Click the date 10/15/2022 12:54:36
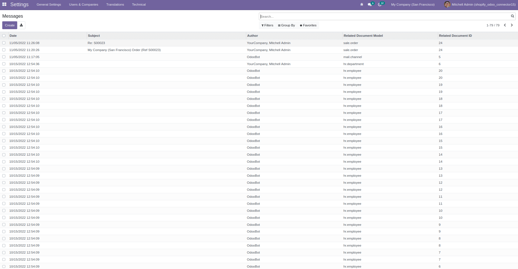Image resolution: width=518 pixels, height=269 pixels. click(x=24, y=64)
